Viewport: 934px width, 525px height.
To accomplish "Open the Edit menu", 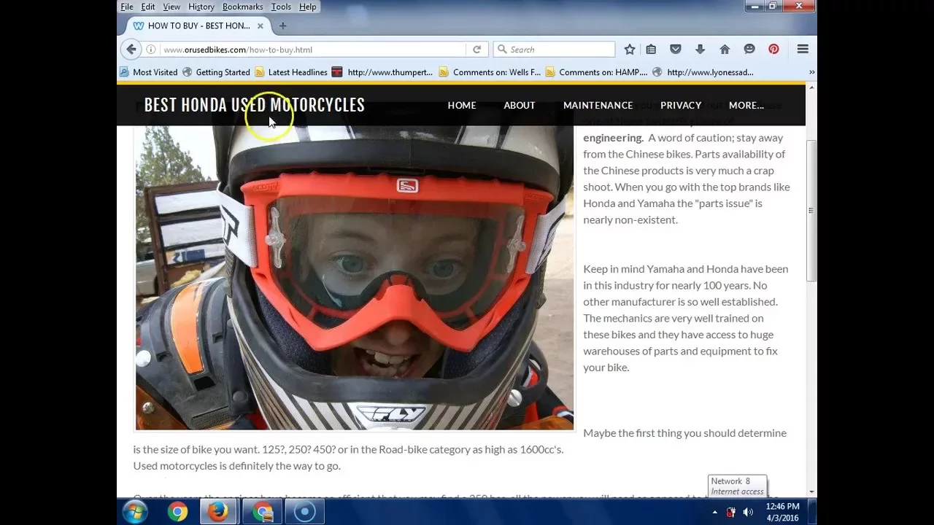I will tap(148, 7).
